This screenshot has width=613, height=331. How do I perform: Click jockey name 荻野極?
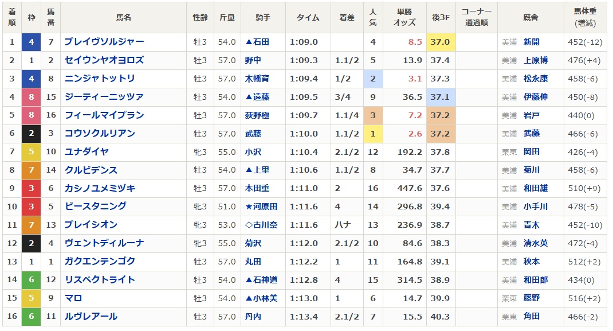click(x=257, y=115)
